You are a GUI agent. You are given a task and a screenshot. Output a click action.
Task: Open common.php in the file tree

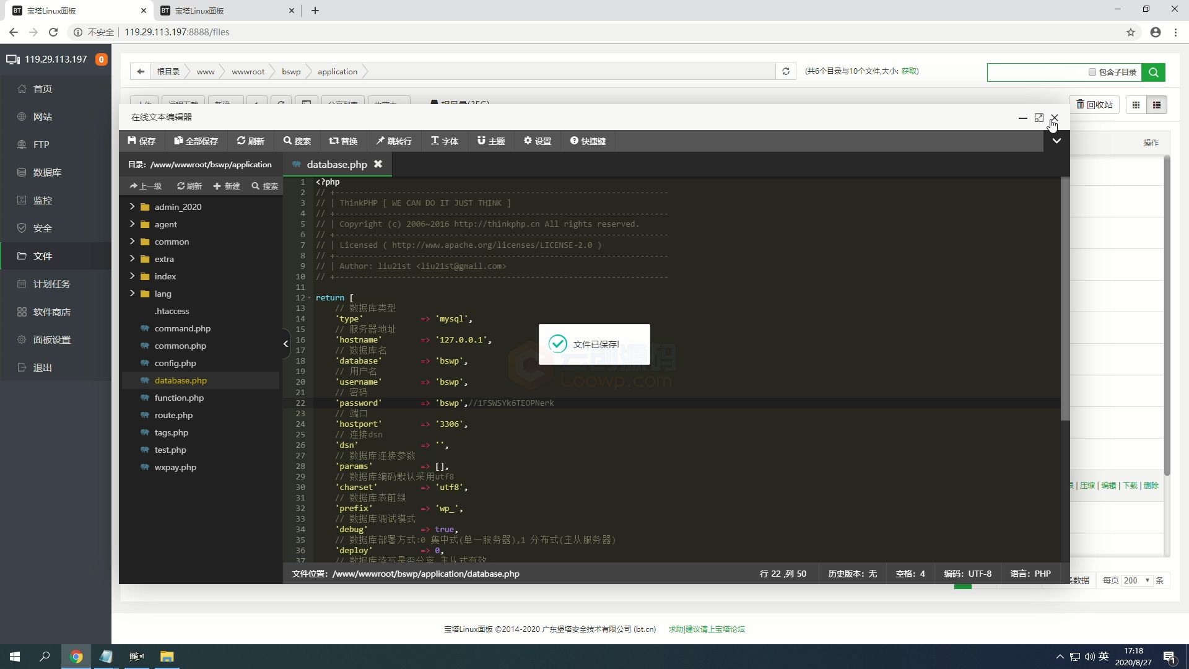[180, 346]
